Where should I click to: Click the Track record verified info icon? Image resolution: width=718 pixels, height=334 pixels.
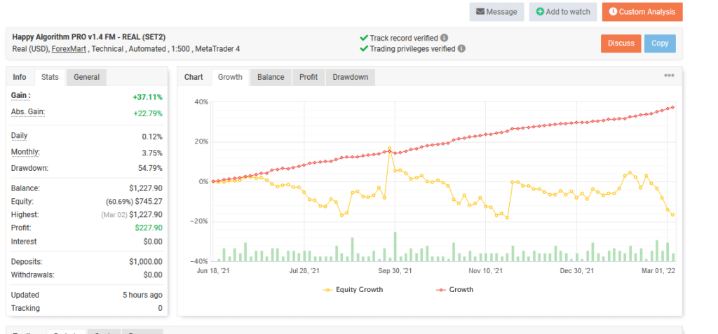(445, 38)
